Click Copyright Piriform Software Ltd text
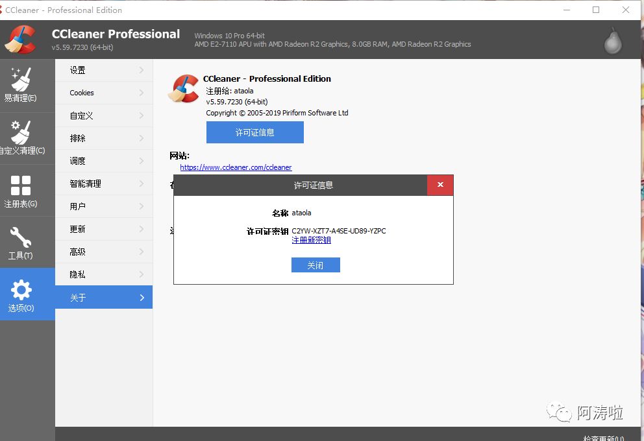This screenshot has height=441, width=644. [277, 113]
